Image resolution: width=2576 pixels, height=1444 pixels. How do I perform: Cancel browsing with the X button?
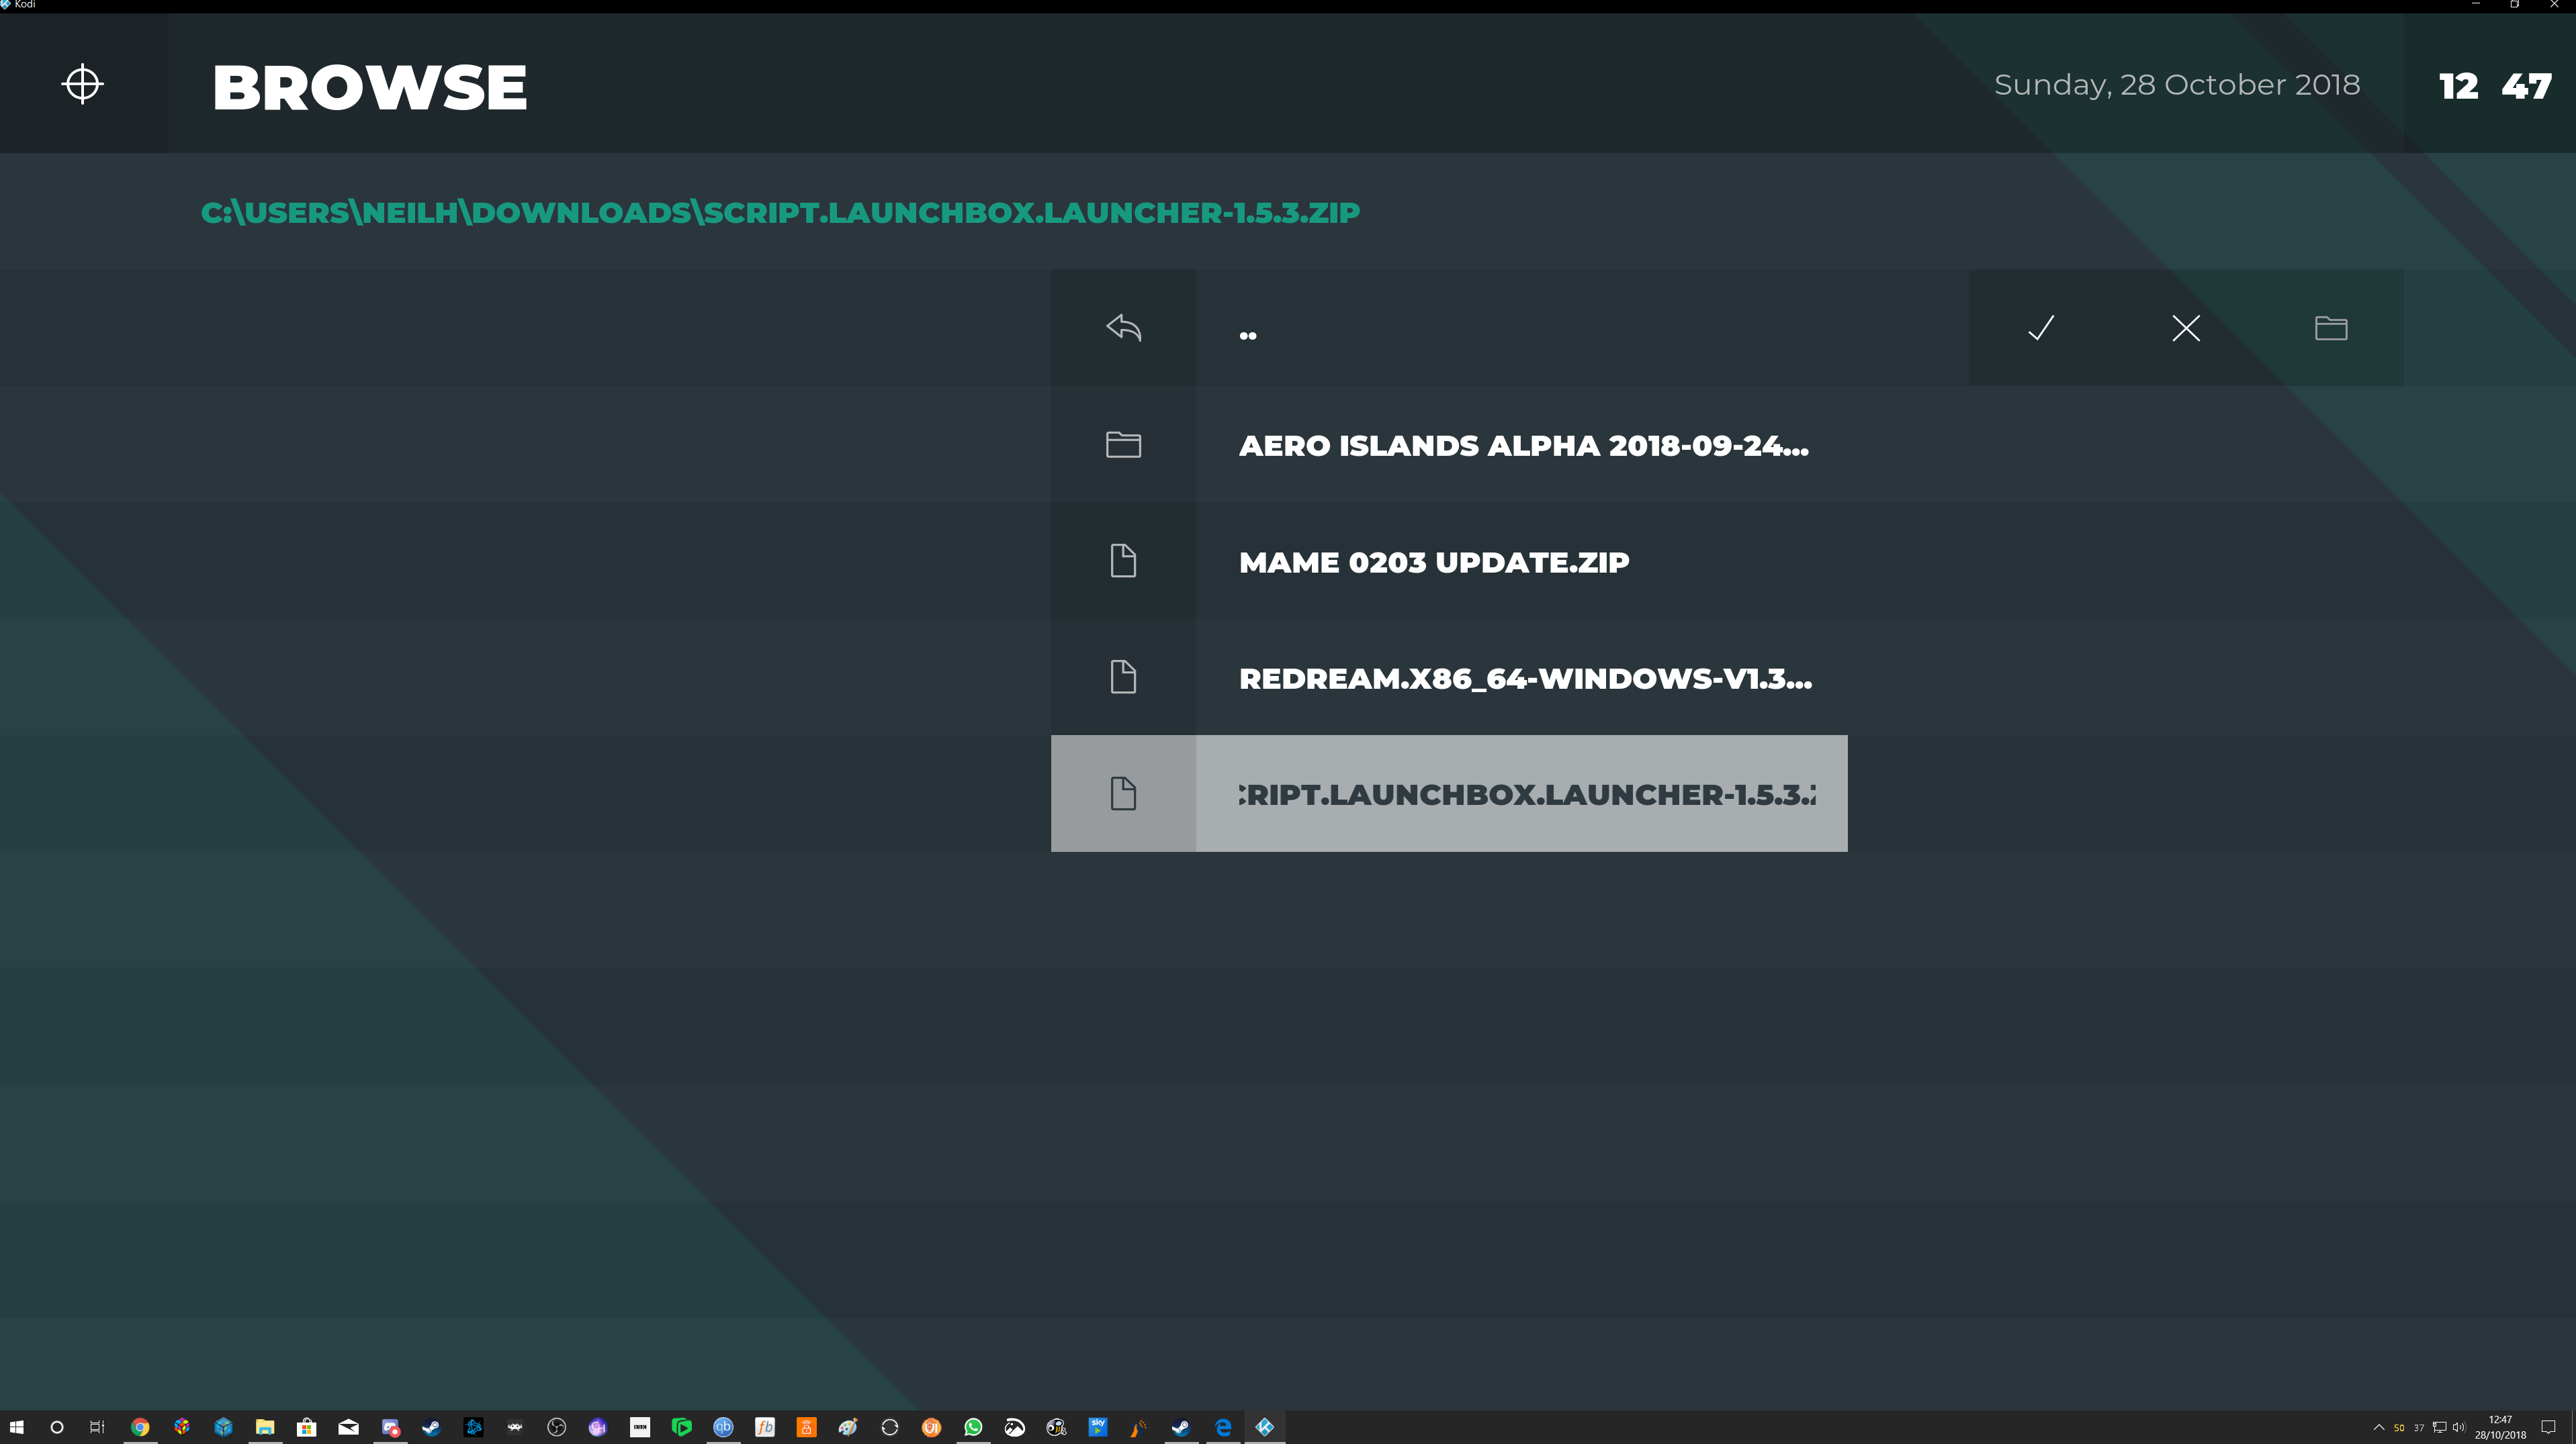pyautogui.click(x=2186, y=328)
